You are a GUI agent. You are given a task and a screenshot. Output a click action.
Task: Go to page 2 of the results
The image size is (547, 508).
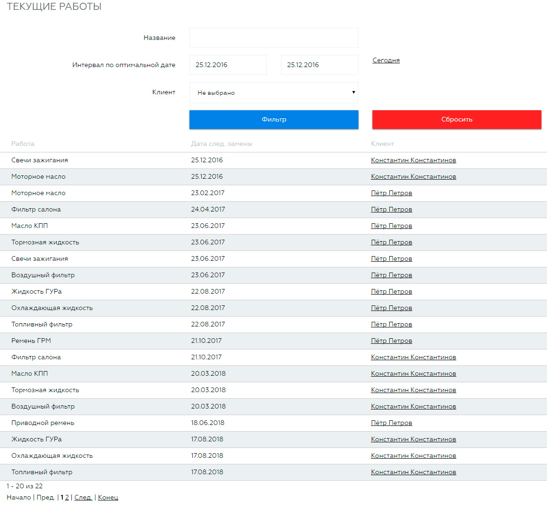[x=67, y=497]
